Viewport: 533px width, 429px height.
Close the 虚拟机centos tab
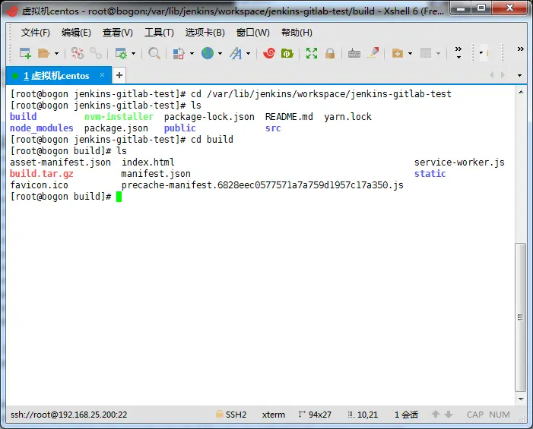102,75
